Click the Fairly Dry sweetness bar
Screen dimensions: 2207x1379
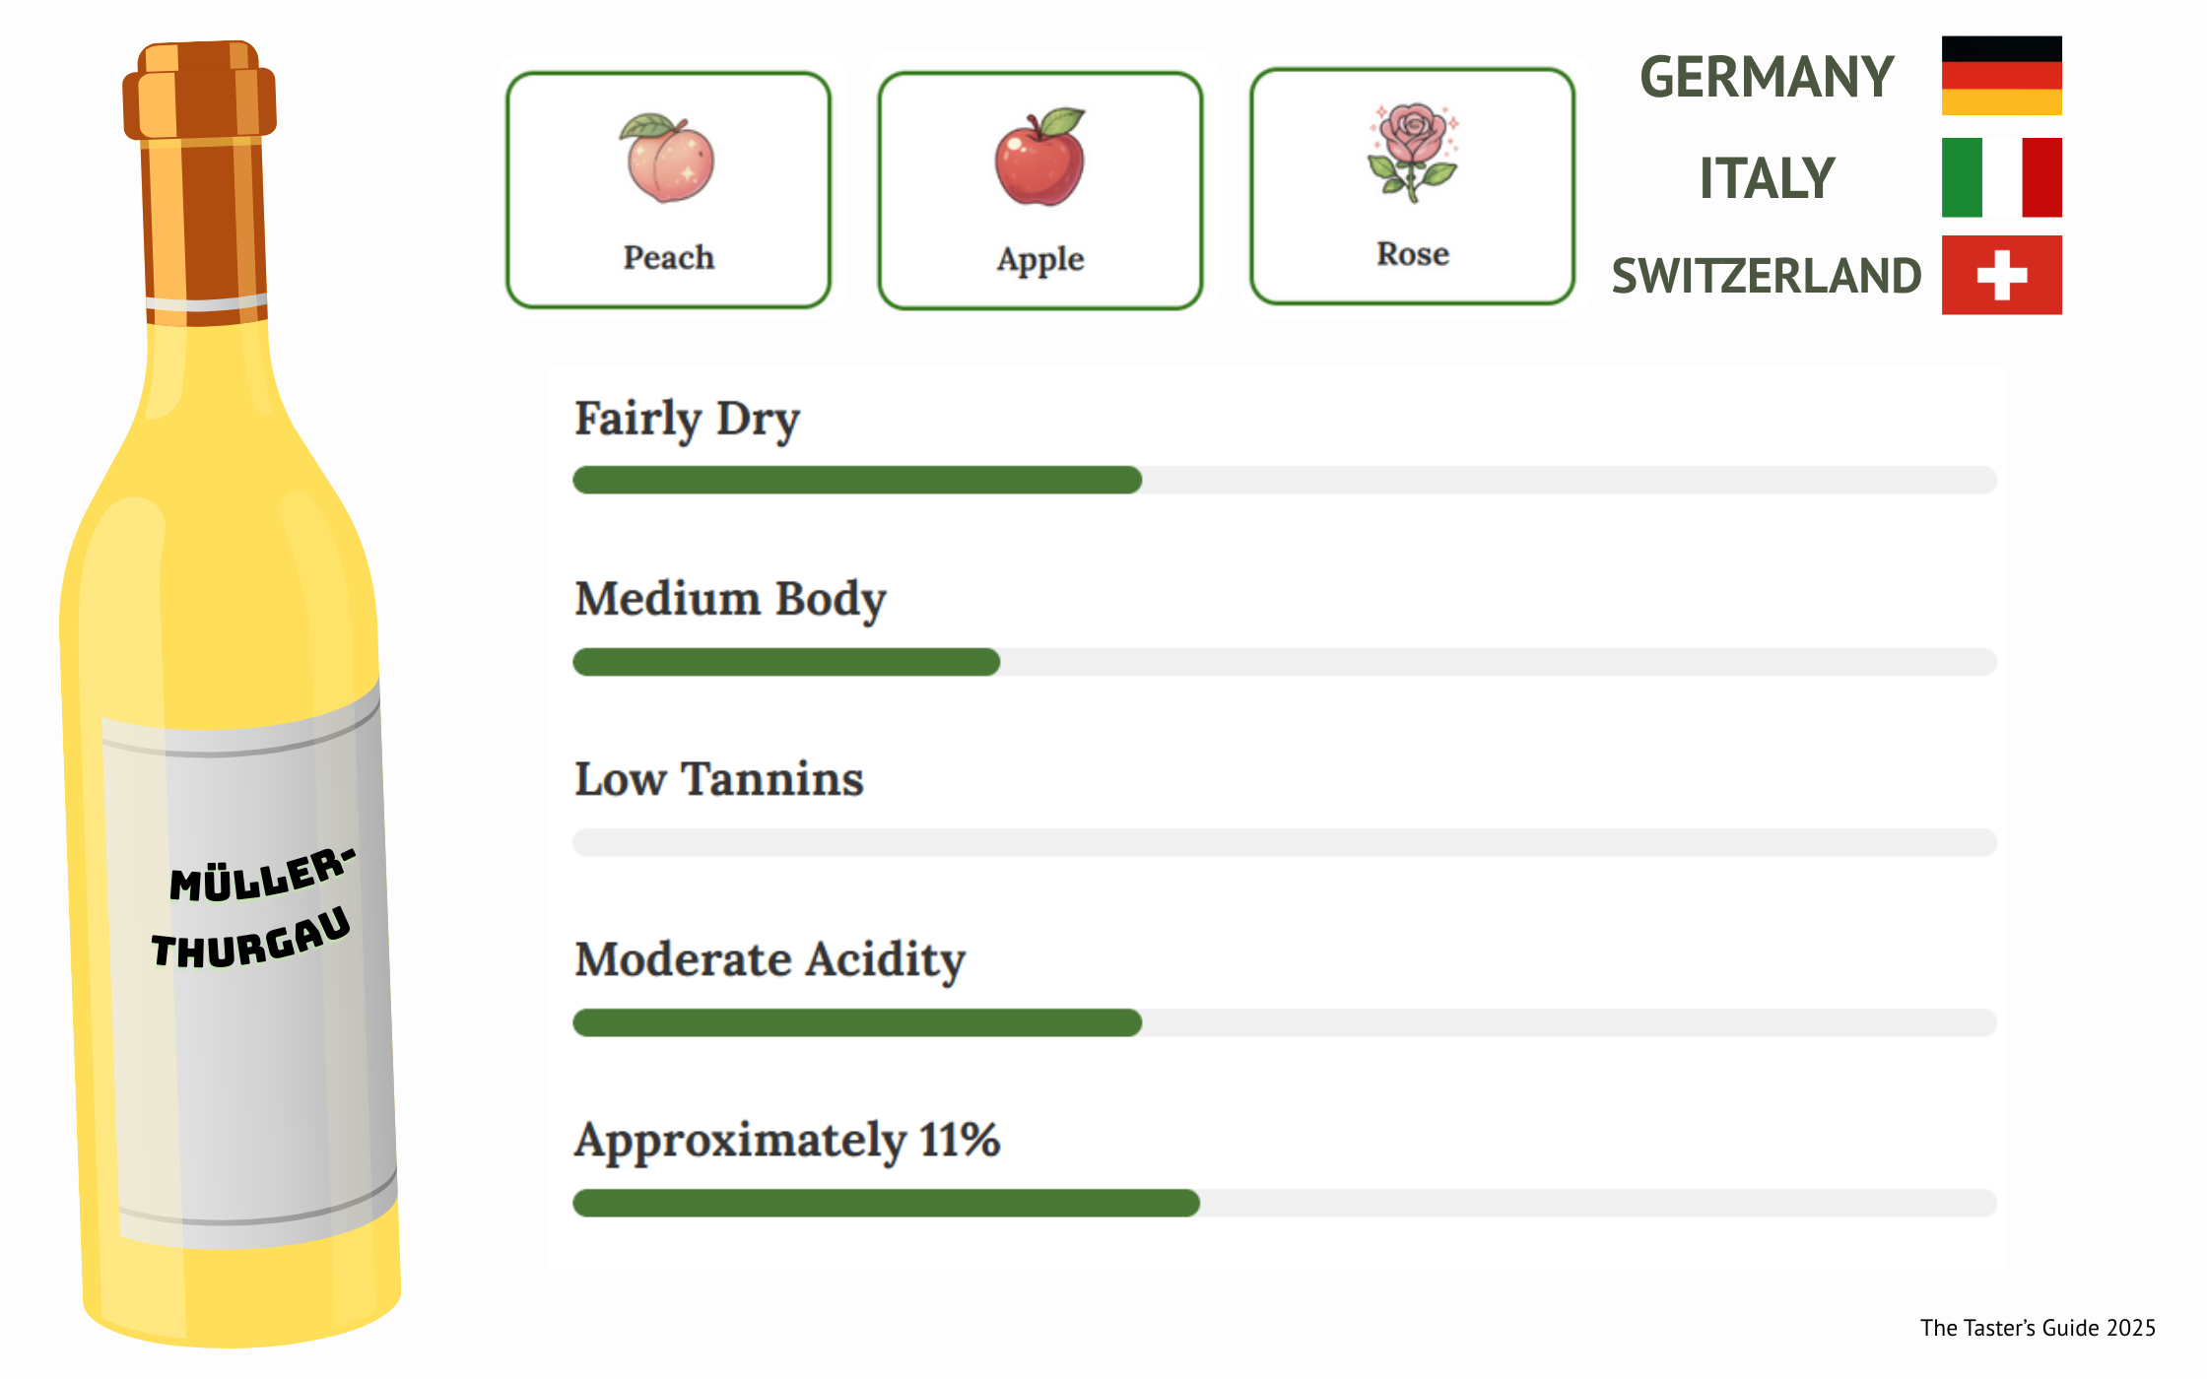[x=1284, y=480]
